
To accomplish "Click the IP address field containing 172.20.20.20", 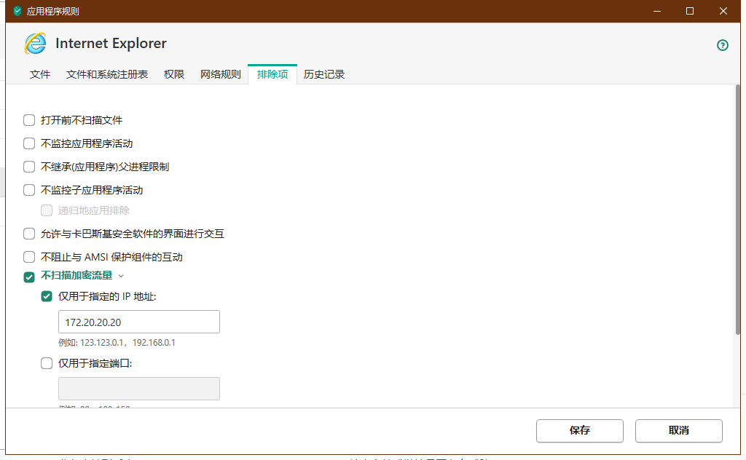I will click(139, 322).
